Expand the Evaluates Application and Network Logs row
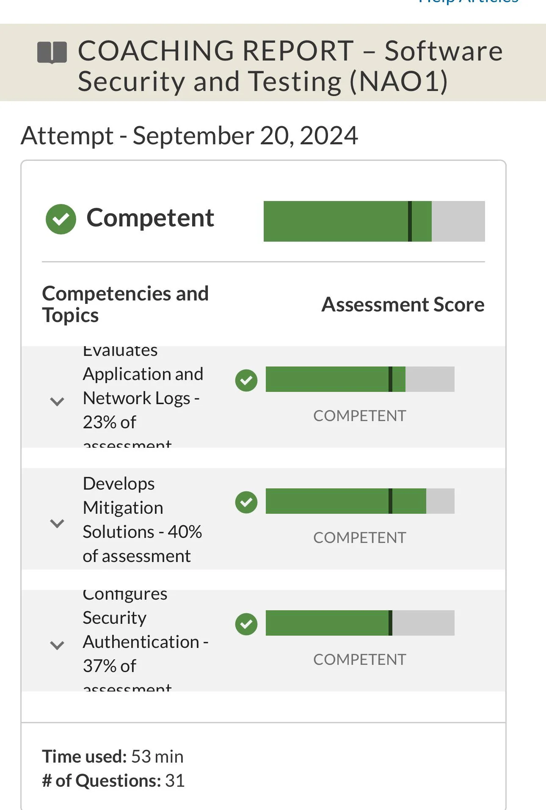The image size is (546, 810). coord(57,401)
